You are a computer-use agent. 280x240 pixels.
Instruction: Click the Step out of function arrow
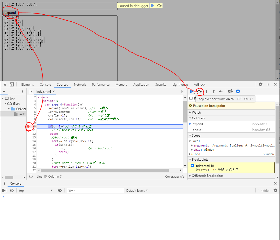click(x=214, y=91)
